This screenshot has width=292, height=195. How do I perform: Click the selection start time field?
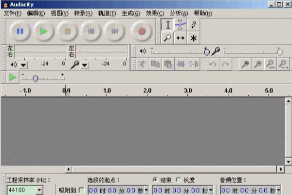118,190
